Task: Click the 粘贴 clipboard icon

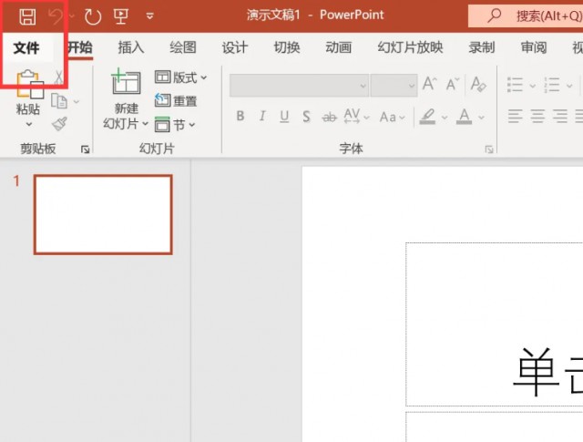Action: [x=30, y=84]
